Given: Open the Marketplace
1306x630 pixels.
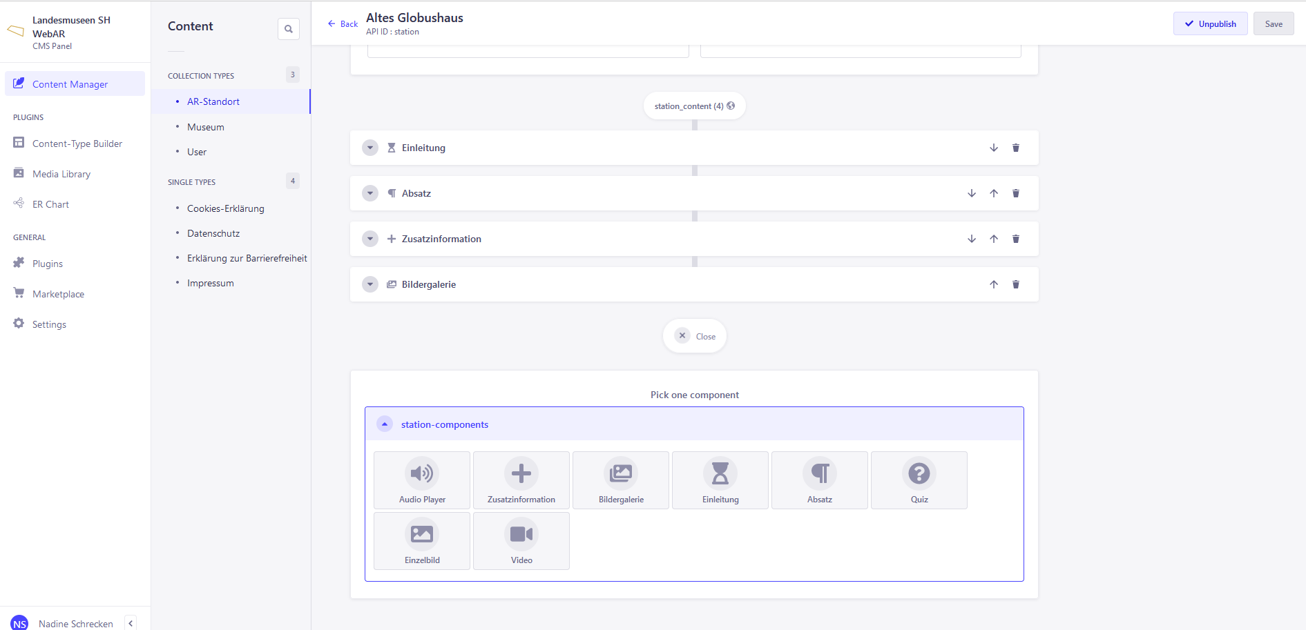Looking at the screenshot, I should [58, 294].
